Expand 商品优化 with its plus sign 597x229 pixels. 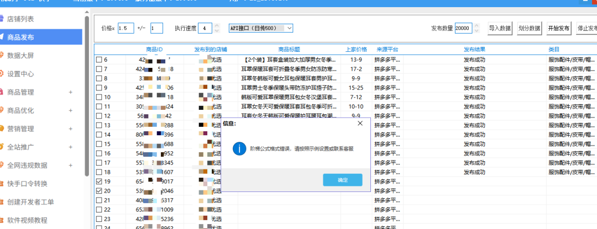click(70, 110)
